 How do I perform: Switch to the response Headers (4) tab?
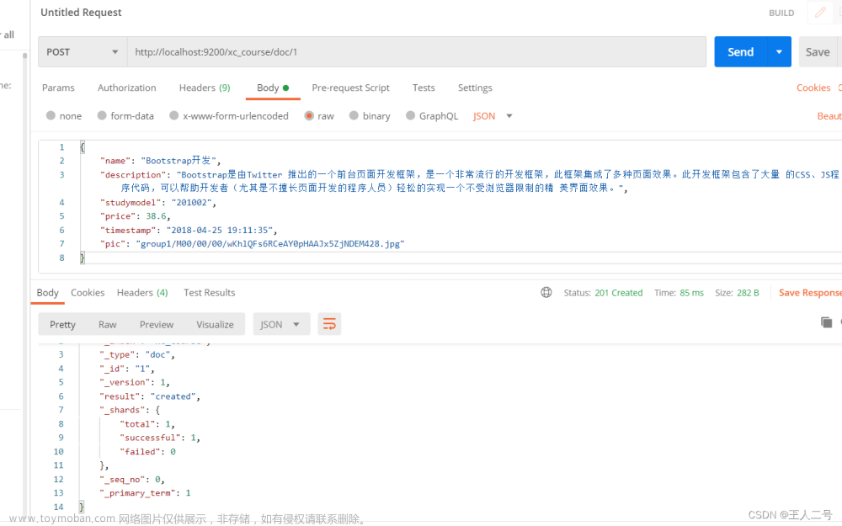(142, 293)
